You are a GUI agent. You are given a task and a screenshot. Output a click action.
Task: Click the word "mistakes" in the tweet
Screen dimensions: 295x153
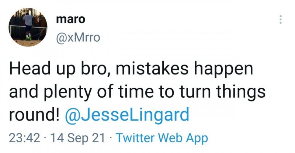coord(152,69)
